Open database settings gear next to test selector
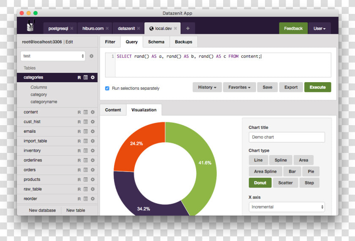355x241 pixels. [x=91, y=56]
